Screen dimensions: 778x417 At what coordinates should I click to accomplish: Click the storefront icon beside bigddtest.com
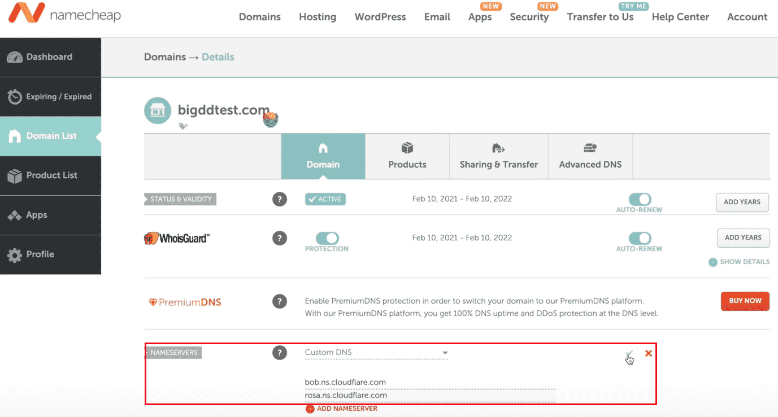pos(158,111)
